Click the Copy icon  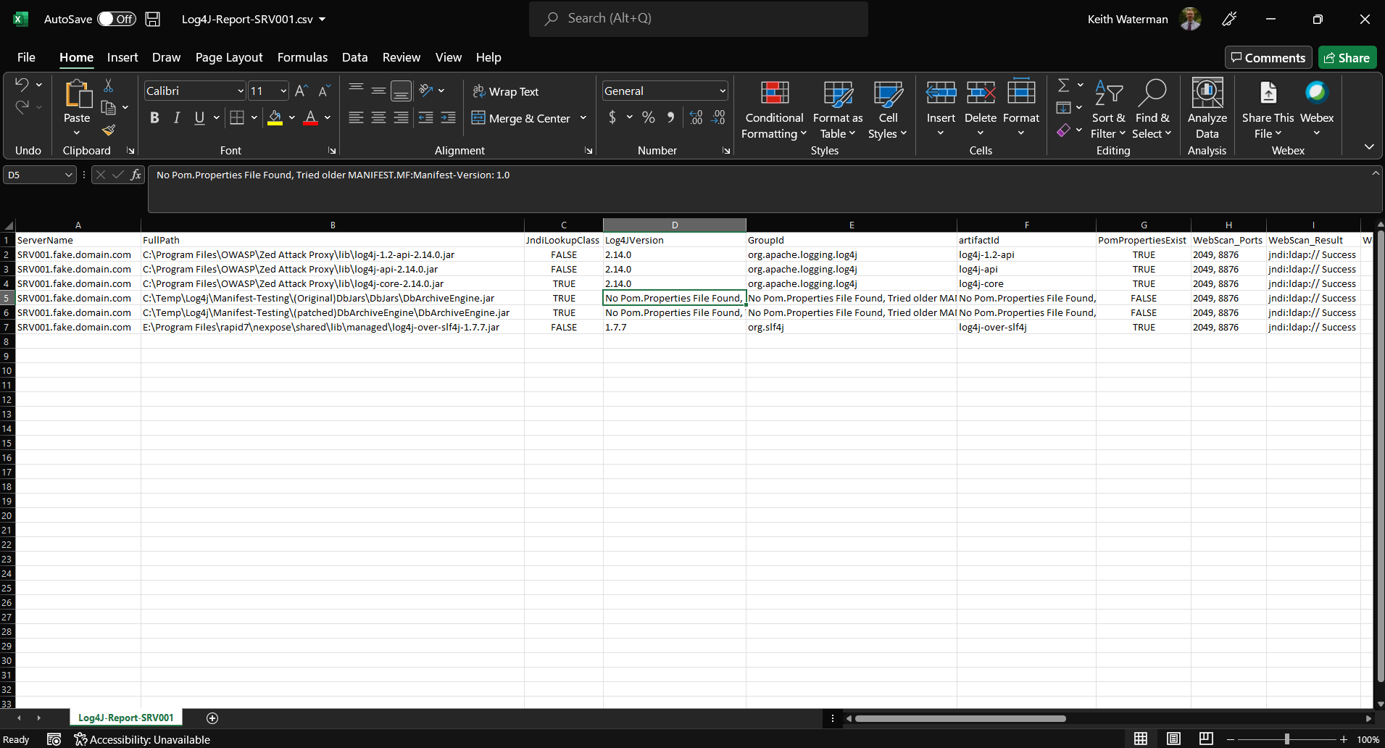[108, 108]
